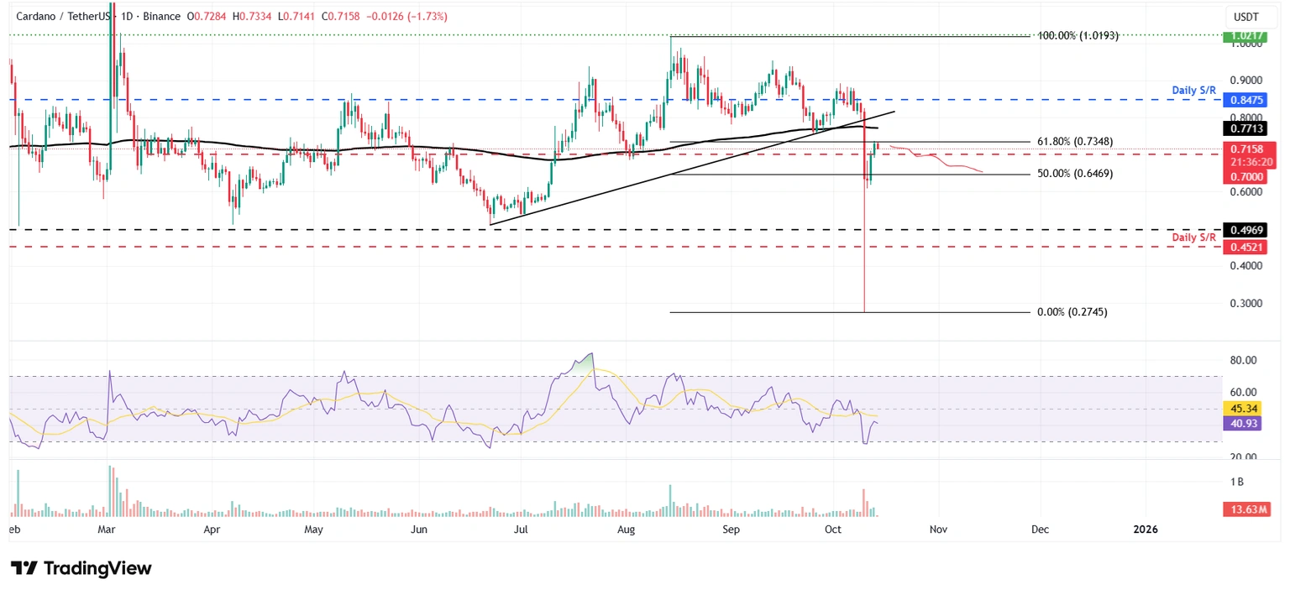The height and width of the screenshot is (595, 1290).
Task: Click the black 0.7713 price label
Action: coord(1245,129)
